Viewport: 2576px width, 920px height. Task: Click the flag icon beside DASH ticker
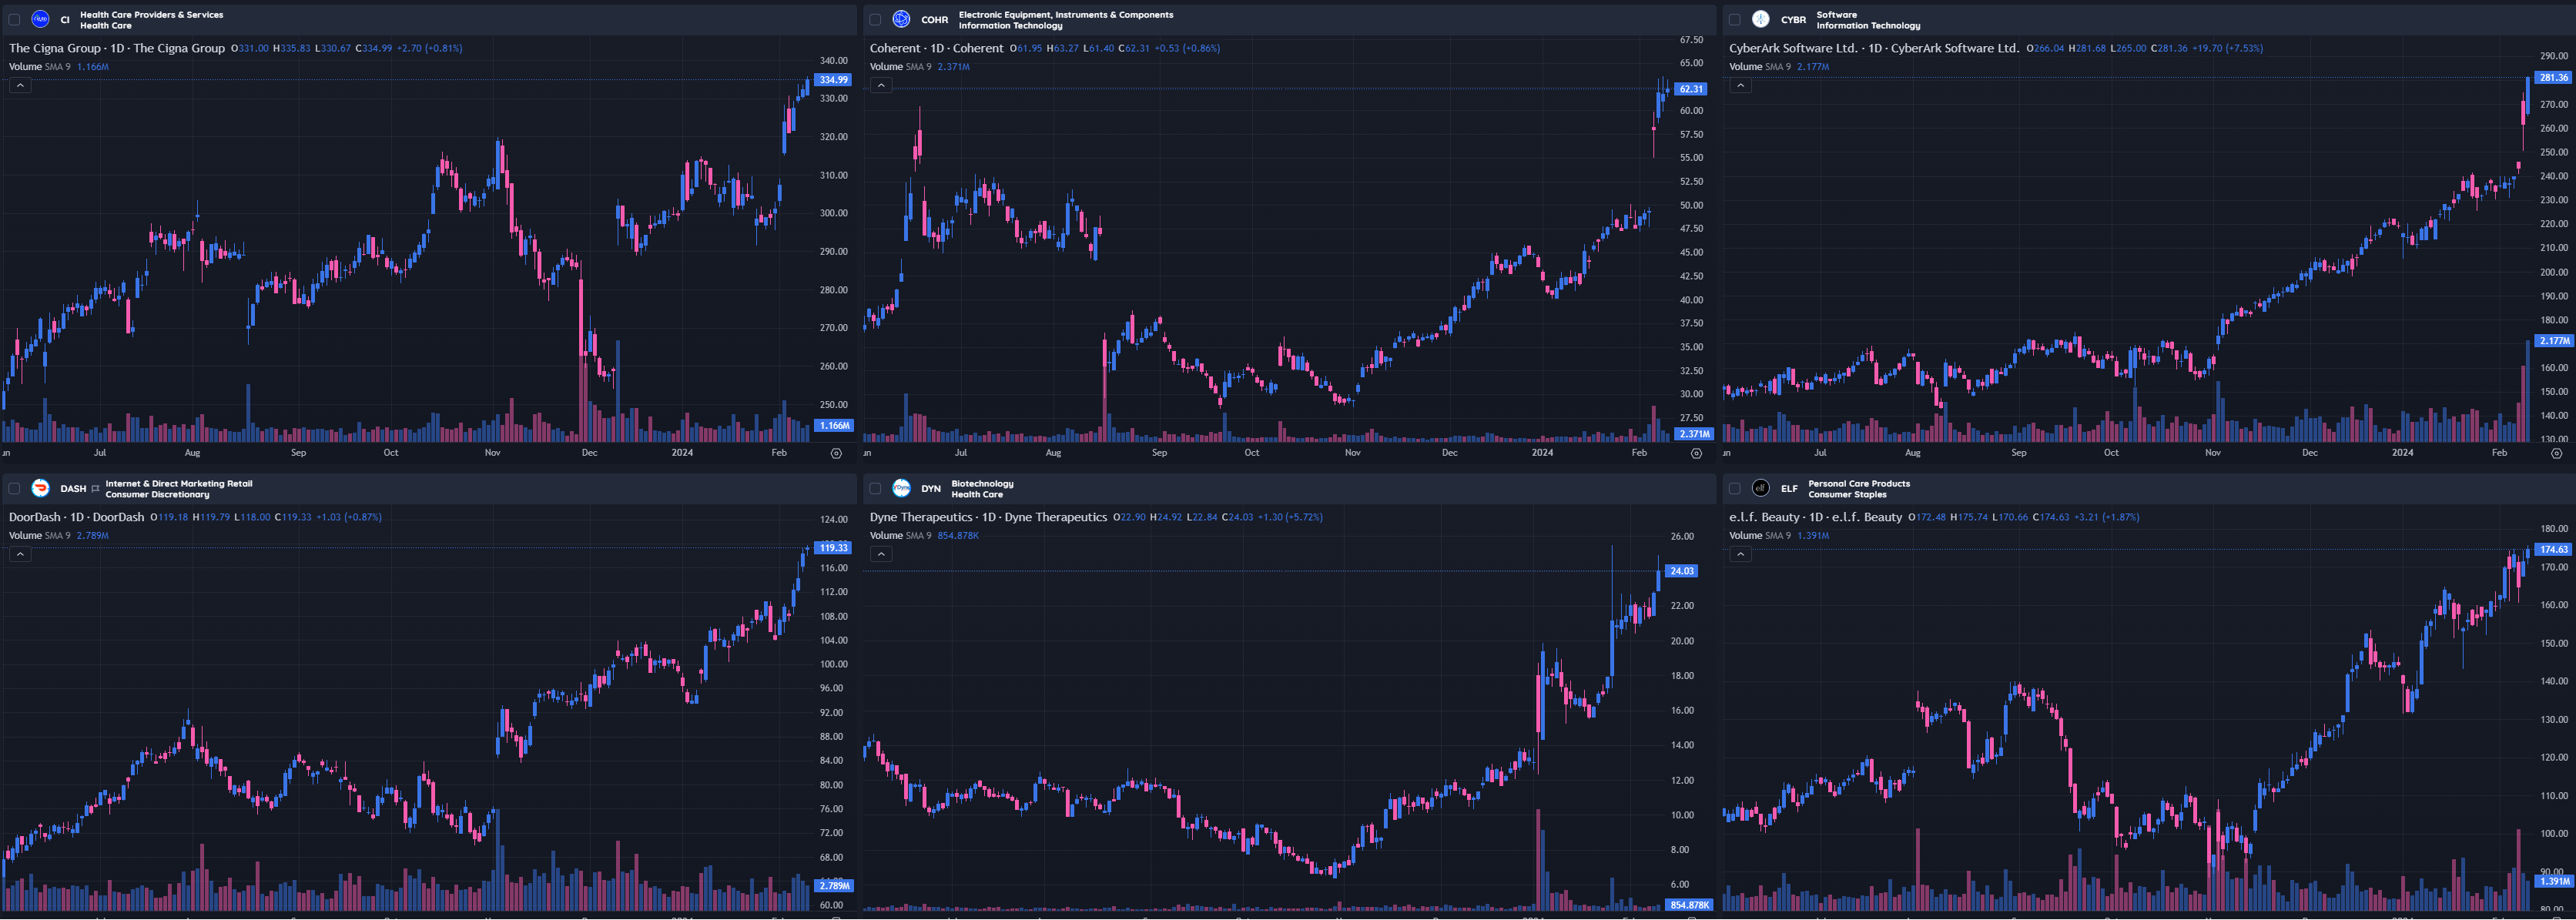pos(95,489)
